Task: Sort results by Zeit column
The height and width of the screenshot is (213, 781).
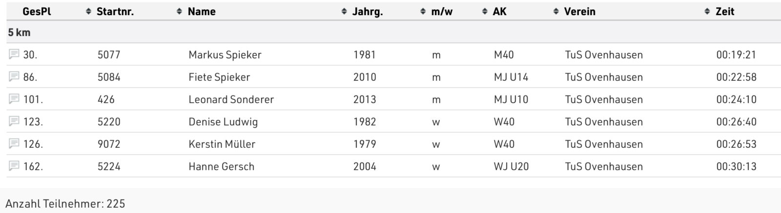Action: (x=724, y=11)
